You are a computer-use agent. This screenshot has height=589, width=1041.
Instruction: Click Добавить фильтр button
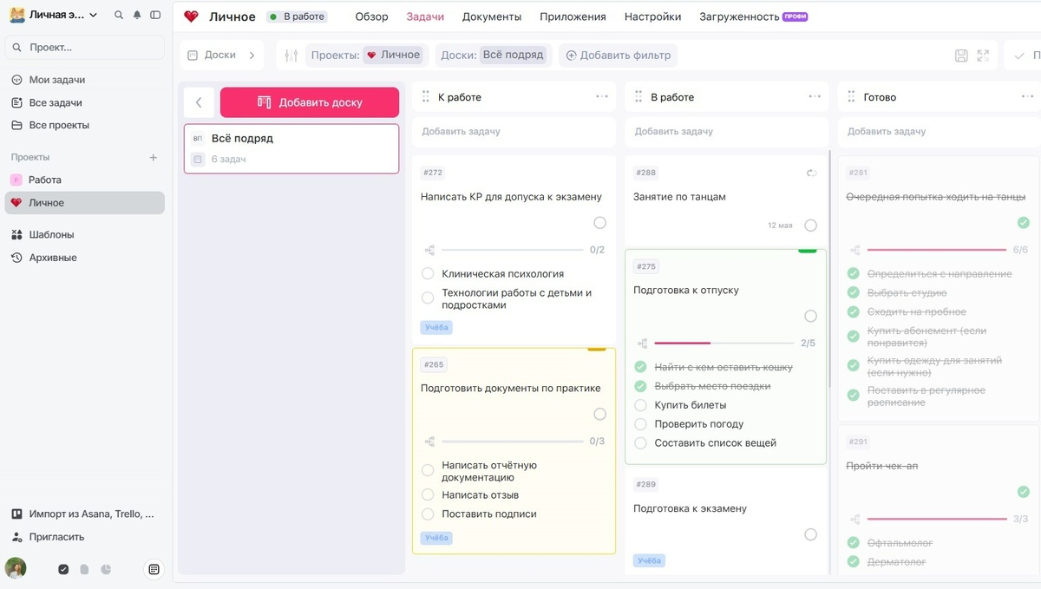619,56
